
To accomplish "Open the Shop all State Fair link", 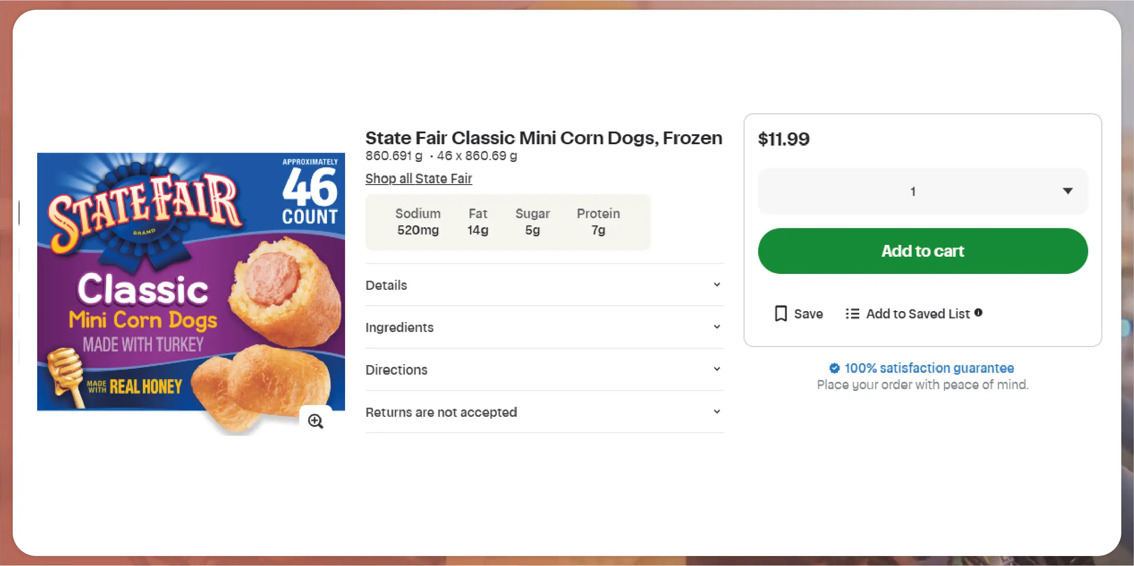I will coord(419,178).
